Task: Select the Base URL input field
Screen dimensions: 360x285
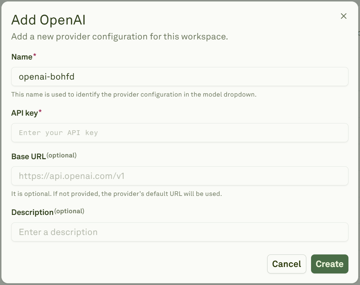Action: tap(180, 176)
